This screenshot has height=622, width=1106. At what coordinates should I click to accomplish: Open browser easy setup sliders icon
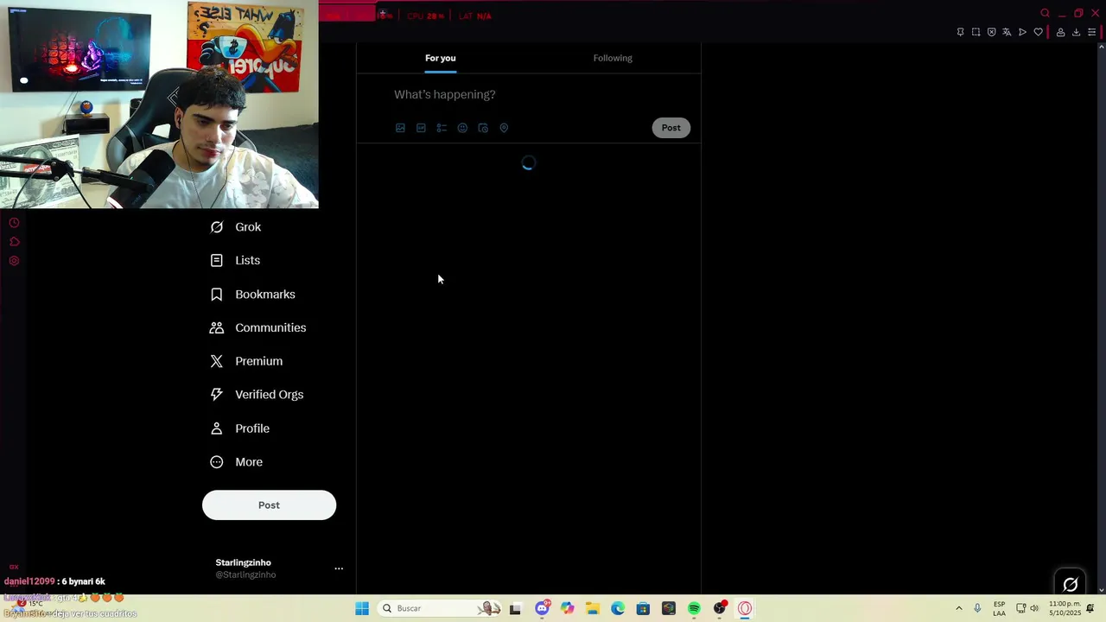tap(1091, 32)
